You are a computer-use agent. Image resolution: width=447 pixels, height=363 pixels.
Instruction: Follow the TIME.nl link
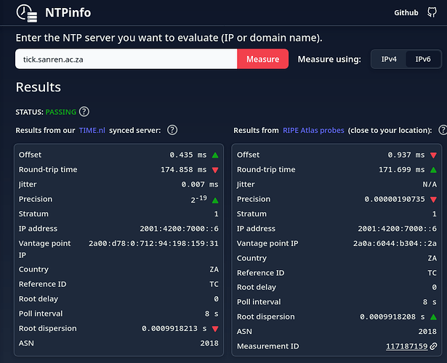coord(92,131)
